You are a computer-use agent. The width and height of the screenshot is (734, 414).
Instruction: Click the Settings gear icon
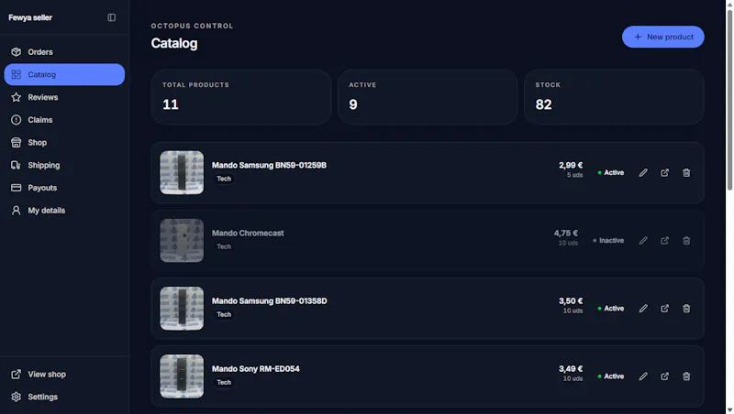pos(16,397)
